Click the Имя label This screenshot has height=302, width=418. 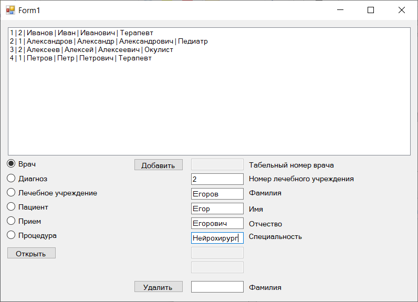point(256,209)
